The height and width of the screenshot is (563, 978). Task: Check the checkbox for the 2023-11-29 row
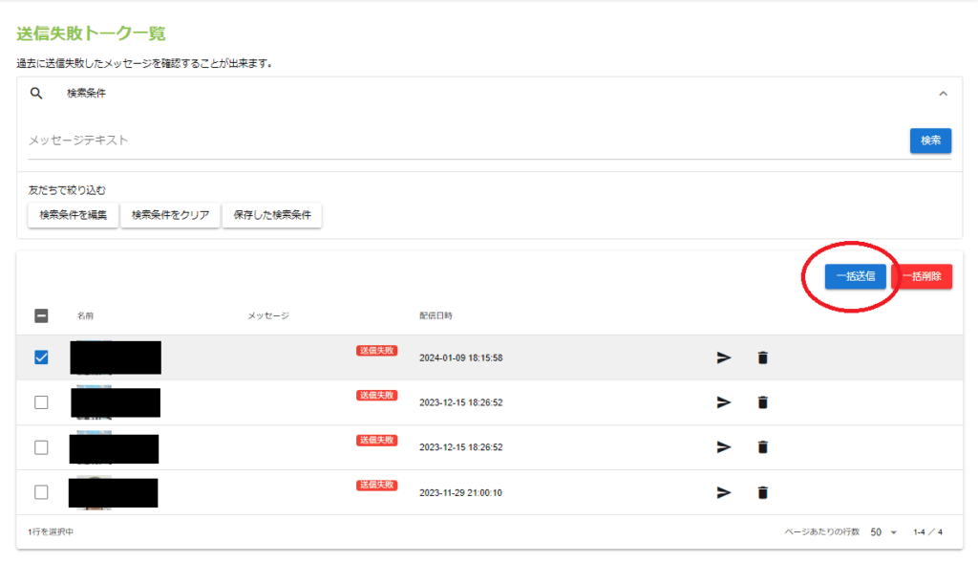click(x=41, y=492)
